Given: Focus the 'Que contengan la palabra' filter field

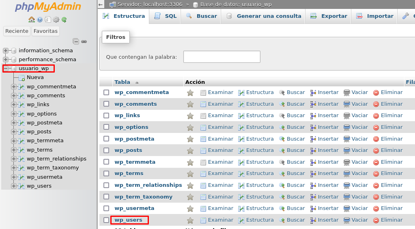Looking at the screenshot, I should tap(222, 57).
